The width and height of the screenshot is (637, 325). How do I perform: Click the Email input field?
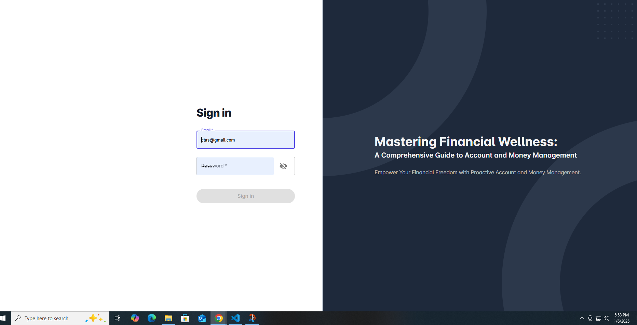point(246,140)
